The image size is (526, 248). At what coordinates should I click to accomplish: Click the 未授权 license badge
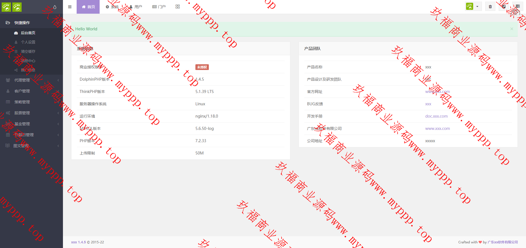click(202, 67)
